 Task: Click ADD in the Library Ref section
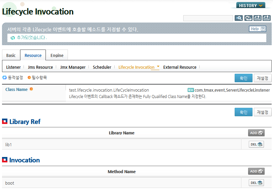(256, 133)
